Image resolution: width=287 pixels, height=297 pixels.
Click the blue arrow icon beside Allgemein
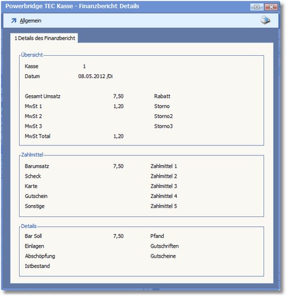[14, 20]
